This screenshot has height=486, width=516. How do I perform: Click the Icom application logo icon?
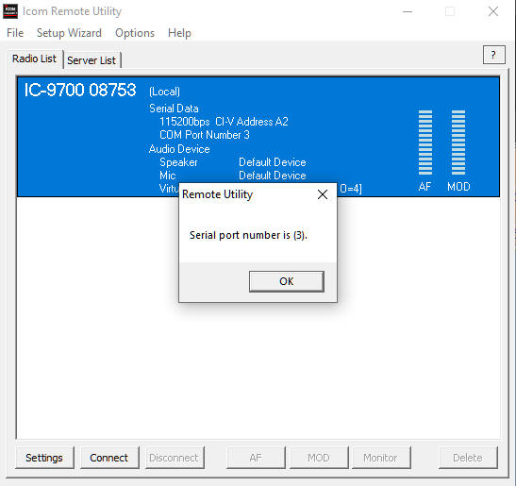pyautogui.click(x=10, y=11)
